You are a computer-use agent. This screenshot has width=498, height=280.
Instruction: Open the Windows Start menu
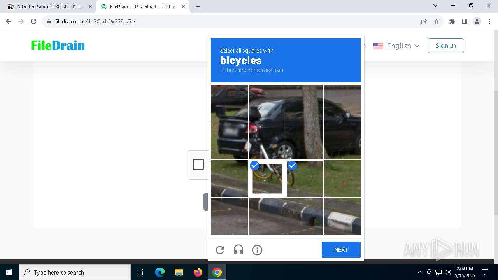tap(9, 272)
